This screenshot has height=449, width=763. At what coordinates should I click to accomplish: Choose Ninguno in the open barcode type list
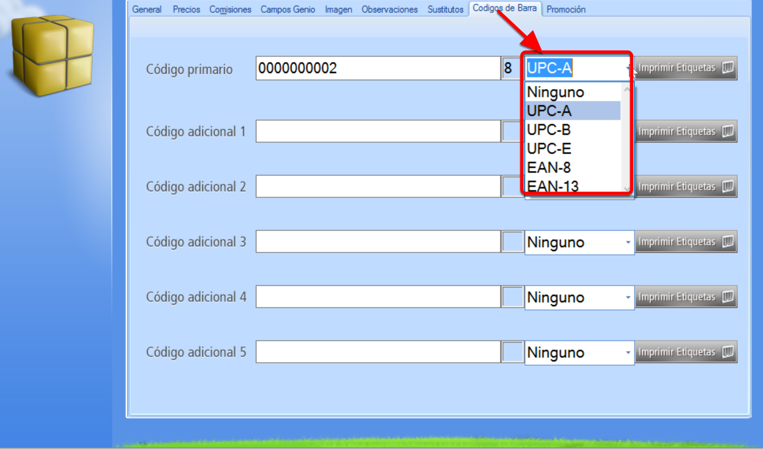click(x=573, y=92)
